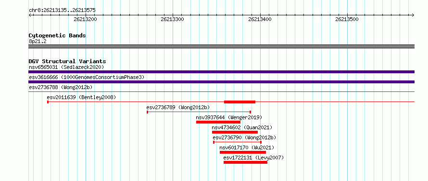Select the esv1722131 red variant bar

[245, 162]
